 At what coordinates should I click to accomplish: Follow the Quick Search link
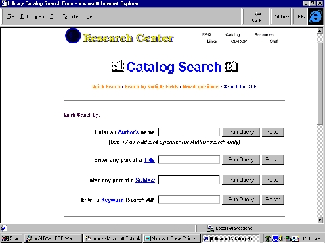pyautogui.click(x=106, y=86)
